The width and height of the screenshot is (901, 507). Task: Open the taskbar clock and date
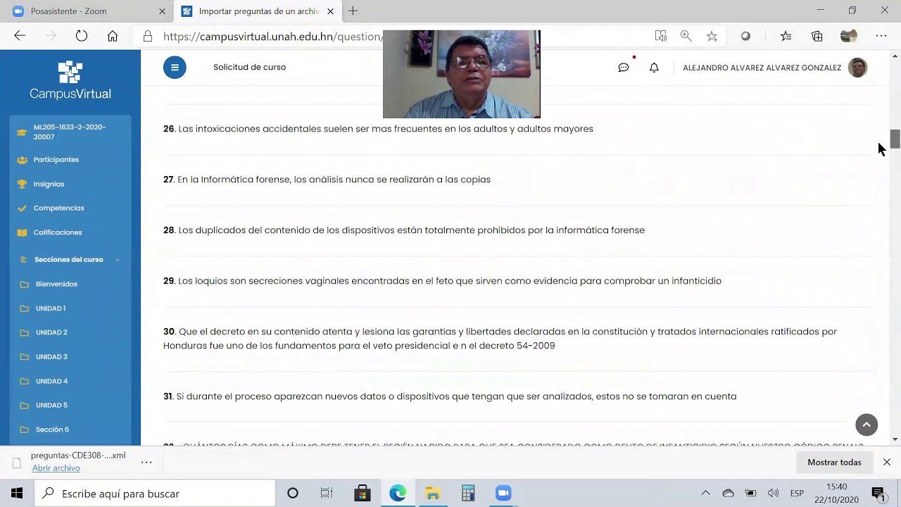pos(837,493)
